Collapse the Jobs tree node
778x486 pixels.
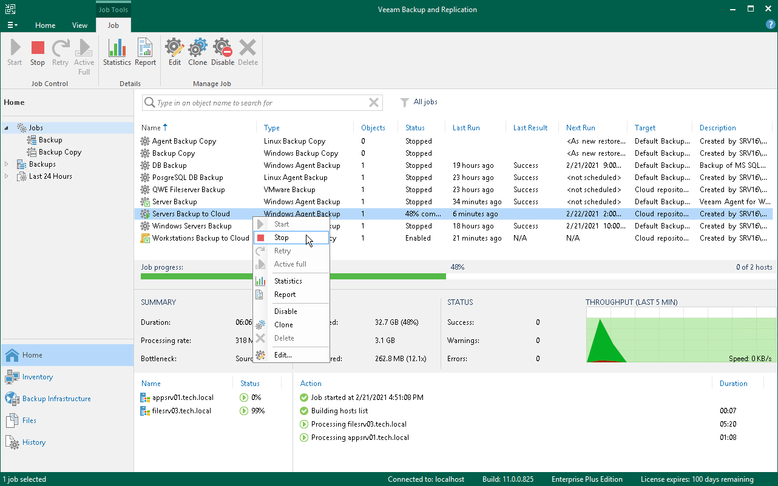[7, 128]
